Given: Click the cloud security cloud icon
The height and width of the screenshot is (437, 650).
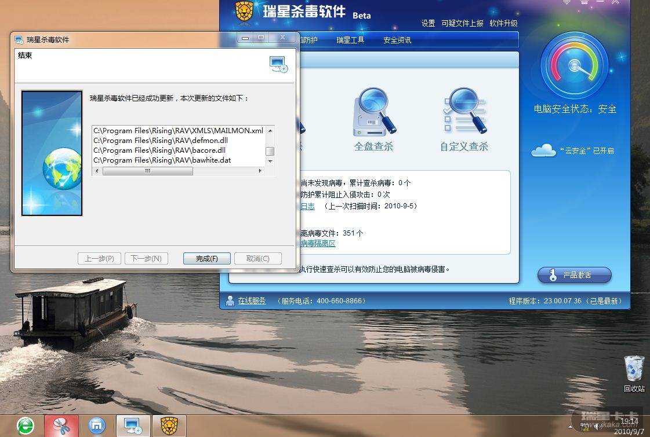Looking at the screenshot, I should point(543,150).
